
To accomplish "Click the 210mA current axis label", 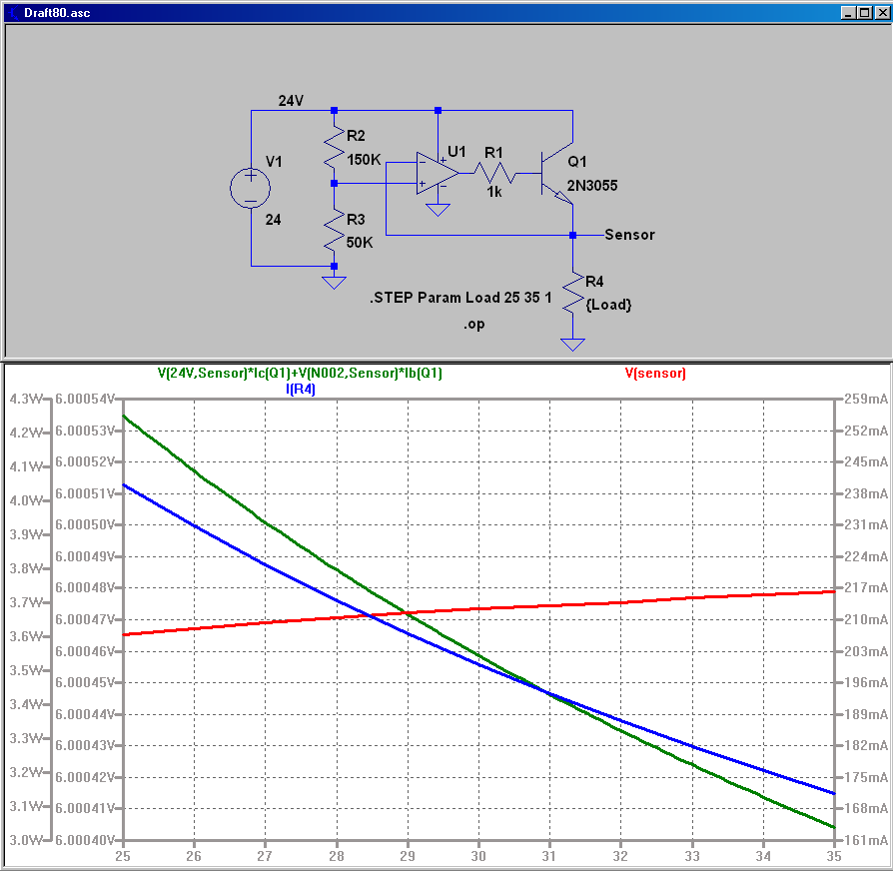I will tap(866, 619).
